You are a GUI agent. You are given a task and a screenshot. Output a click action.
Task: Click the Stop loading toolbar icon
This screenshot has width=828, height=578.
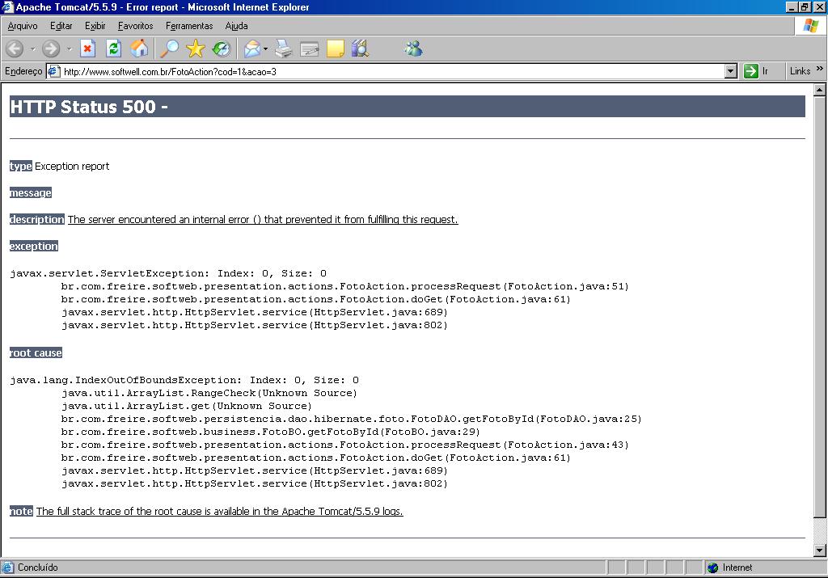pyautogui.click(x=87, y=49)
